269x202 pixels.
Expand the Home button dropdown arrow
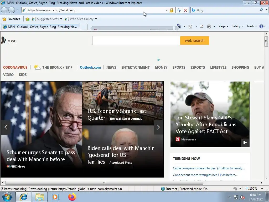tap(184, 26)
